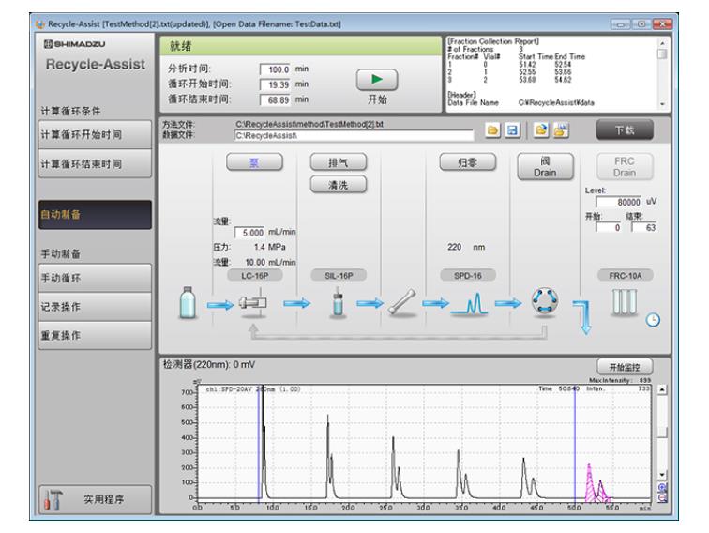The width and height of the screenshot is (709, 533).
Task: Open method file folder icon
Action: pyautogui.click(x=490, y=130)
